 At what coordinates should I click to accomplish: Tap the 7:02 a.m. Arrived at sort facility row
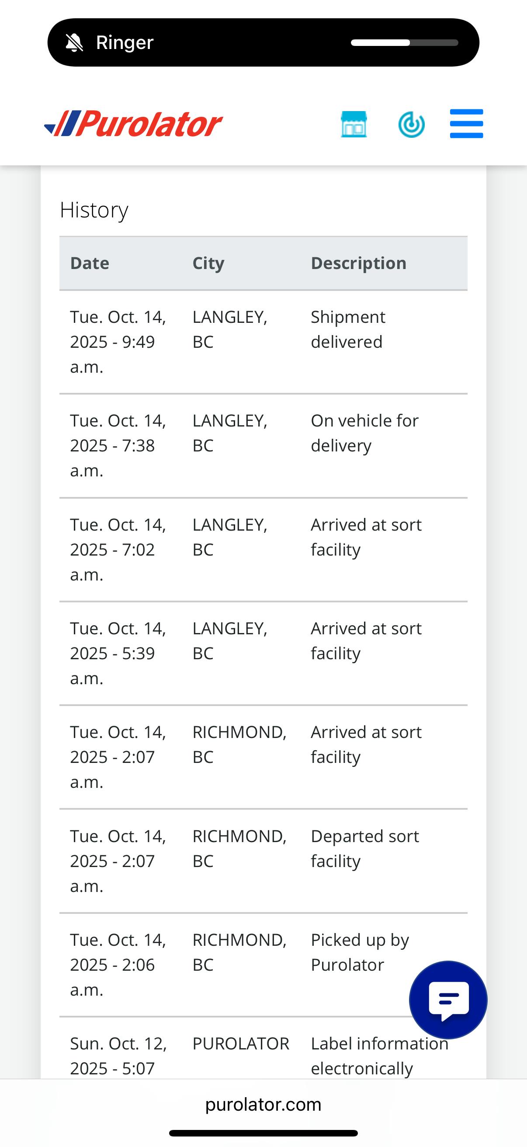[263, 549]
